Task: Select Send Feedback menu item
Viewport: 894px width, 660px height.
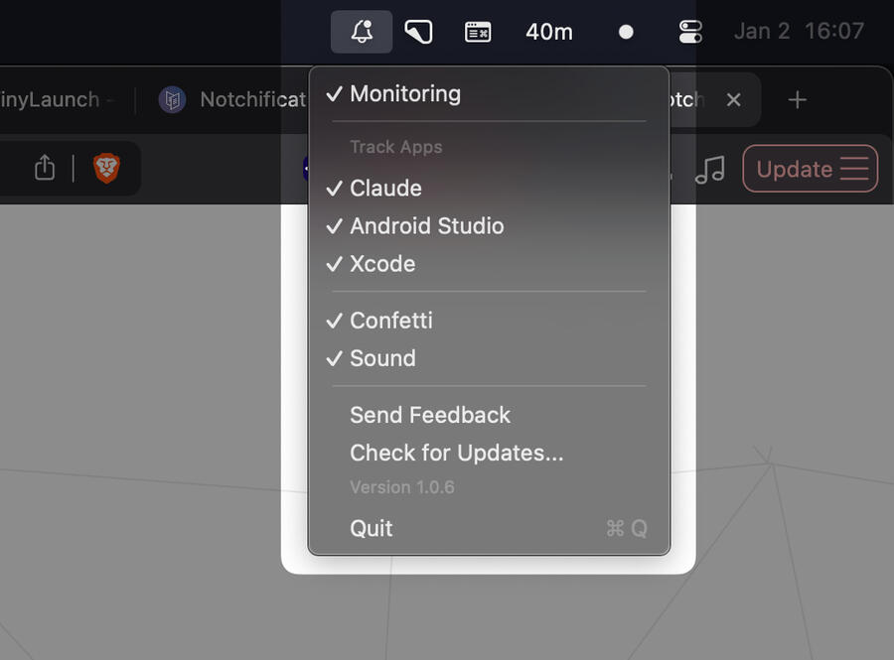Action: (x=430, y=415)
